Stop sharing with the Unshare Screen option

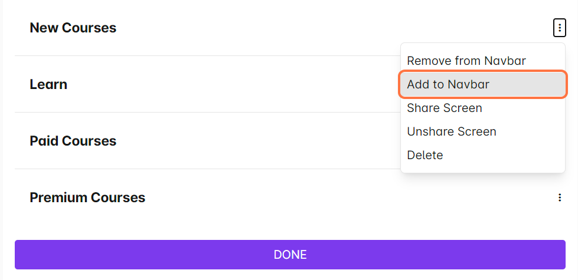point(451,131)
